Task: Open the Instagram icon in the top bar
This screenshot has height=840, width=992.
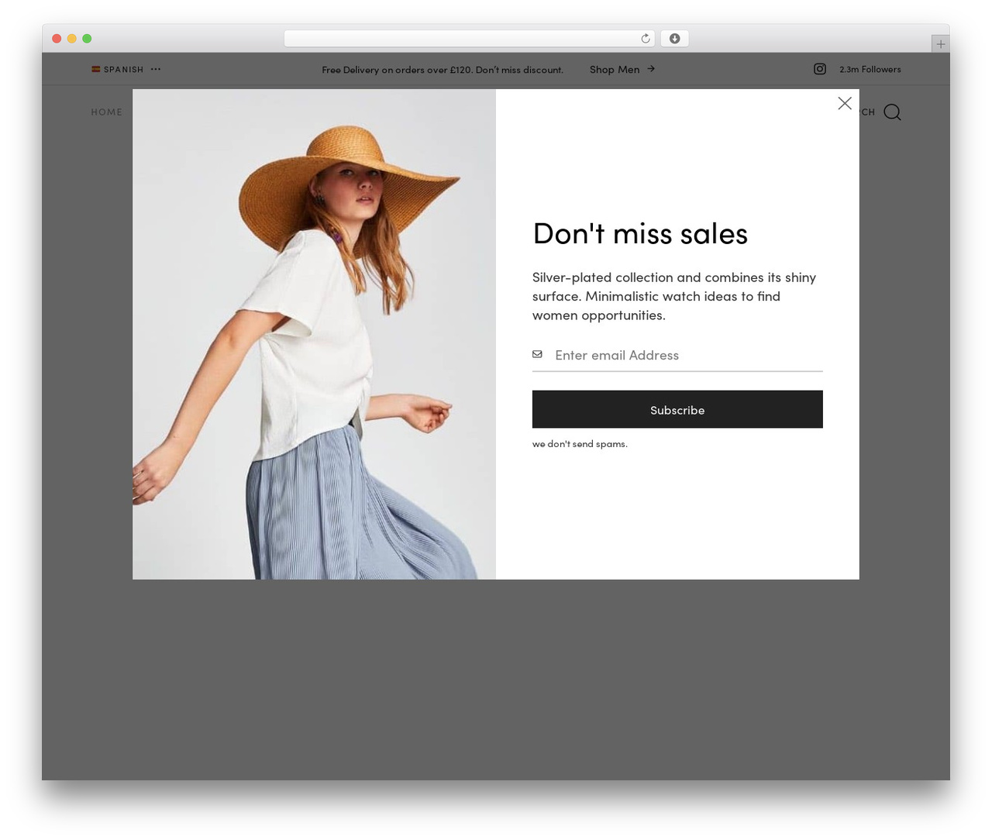Action: pos(820,69)
